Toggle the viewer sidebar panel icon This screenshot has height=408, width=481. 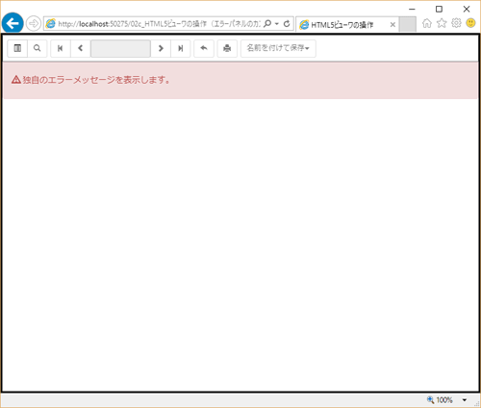tap(17, 48)
